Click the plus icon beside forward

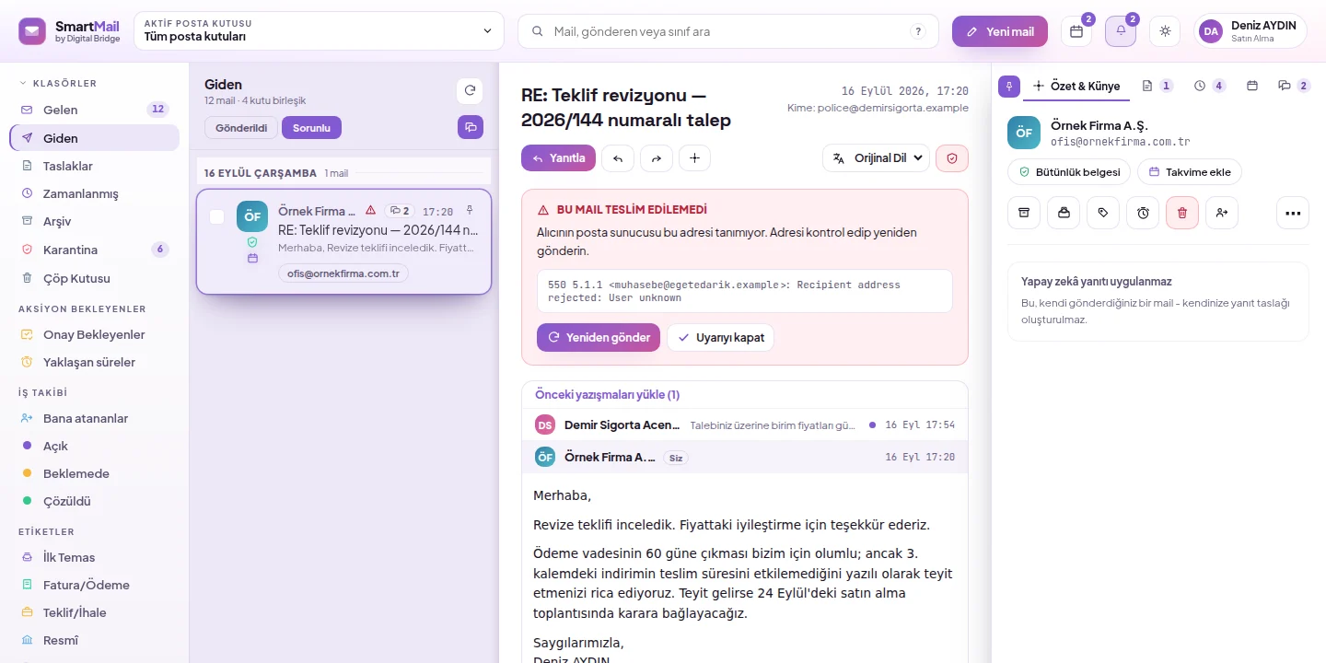694,158
